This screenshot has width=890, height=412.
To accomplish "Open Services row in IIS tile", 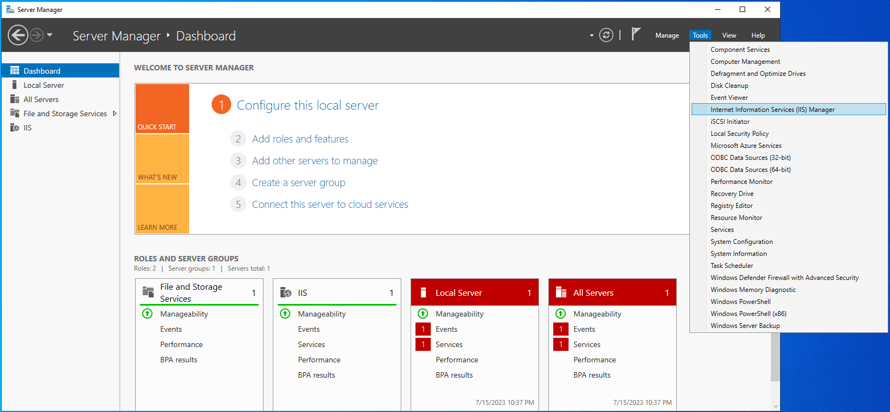I will pos(312,344).
